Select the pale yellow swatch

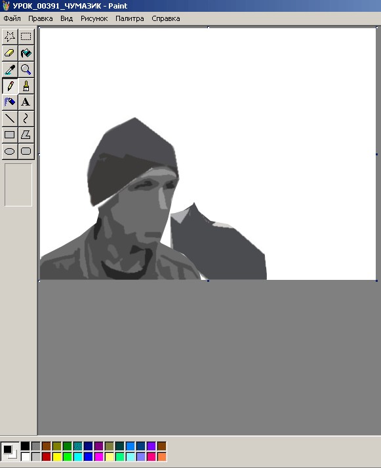coord(110,457)
